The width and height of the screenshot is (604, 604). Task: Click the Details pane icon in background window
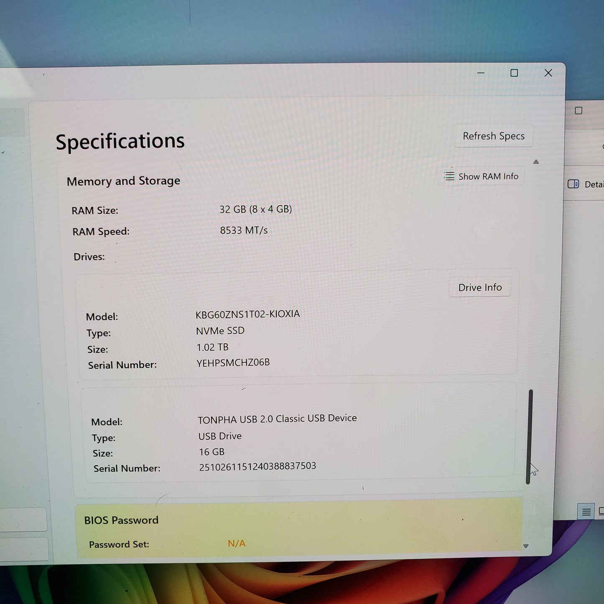573,184
